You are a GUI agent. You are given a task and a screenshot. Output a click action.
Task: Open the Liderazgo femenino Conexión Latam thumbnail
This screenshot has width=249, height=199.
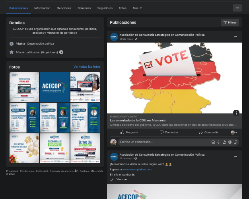pyautogui.click(x=54, y=118)
